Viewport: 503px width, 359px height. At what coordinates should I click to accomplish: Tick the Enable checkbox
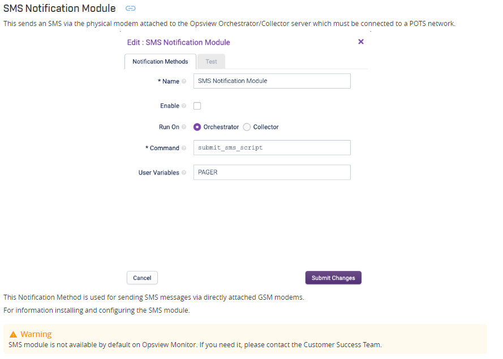pyautogui.click(x=197, y=106)
